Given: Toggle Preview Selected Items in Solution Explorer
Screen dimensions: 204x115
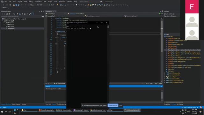Looking at the screenshot, I should [x=33, y=14].
